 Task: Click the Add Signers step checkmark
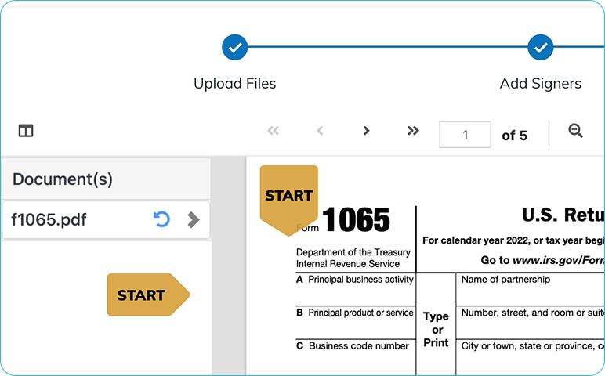(541, 48)
